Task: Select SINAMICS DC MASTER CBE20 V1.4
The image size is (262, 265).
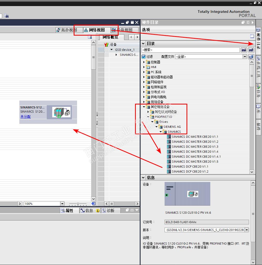Action: 195,152
